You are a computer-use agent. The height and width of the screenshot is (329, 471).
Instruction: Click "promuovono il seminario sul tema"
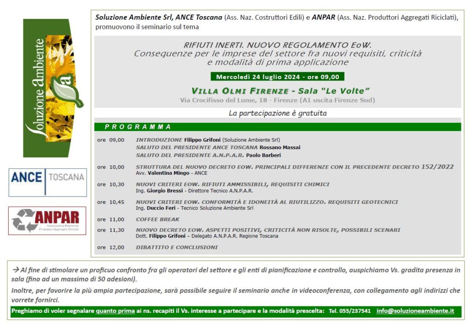147,27
